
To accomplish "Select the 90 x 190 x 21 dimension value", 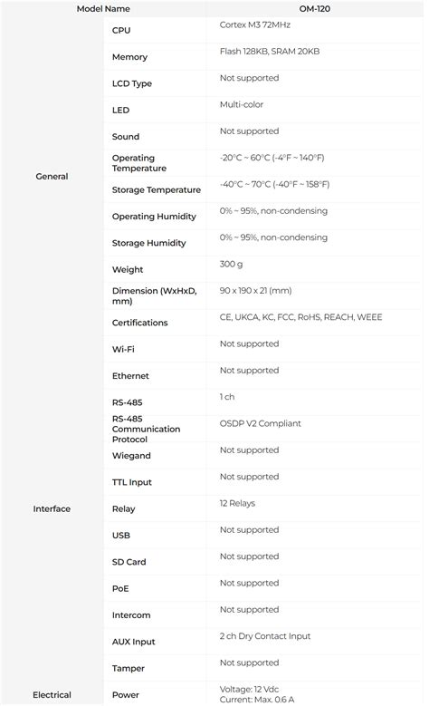I will click(x=255, y=290).
